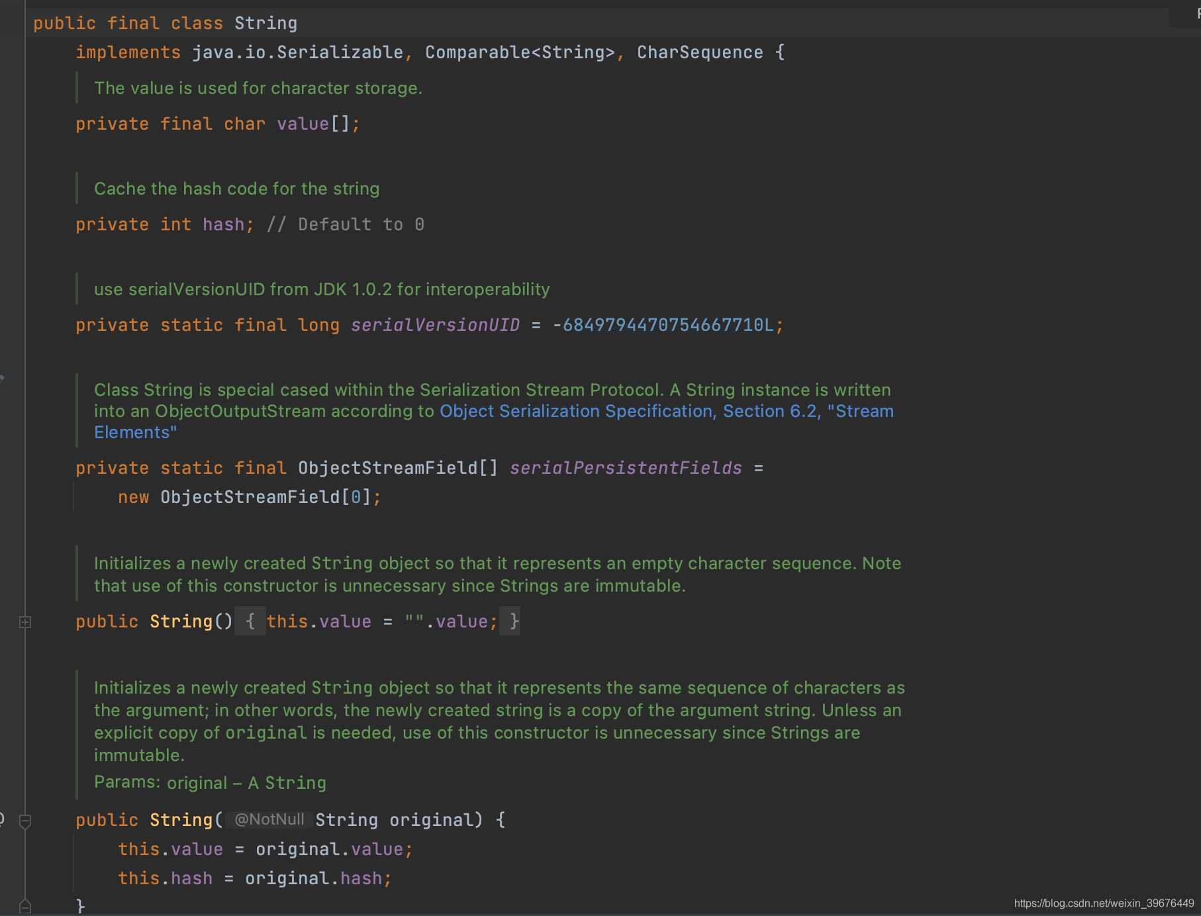The height and width of the screenshot is (916, 1201).
Task: Collapse the String(String original) constructor with the fold icon
Action: point(25,821)
